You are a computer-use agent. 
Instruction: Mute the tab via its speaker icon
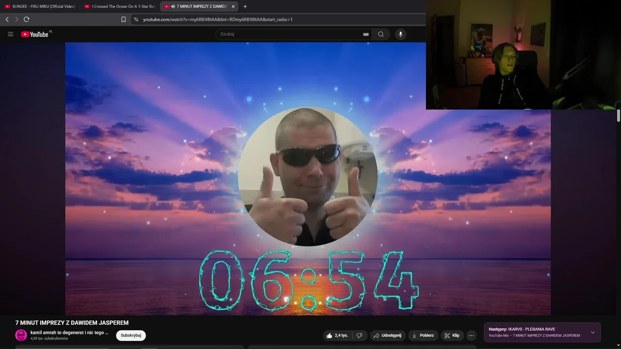pos(173,6)
